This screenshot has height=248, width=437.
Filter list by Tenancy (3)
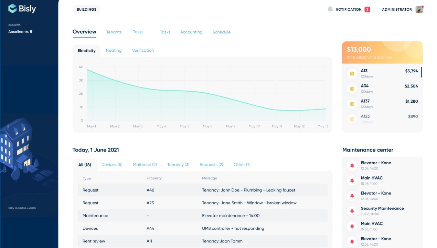click(178, 165)
